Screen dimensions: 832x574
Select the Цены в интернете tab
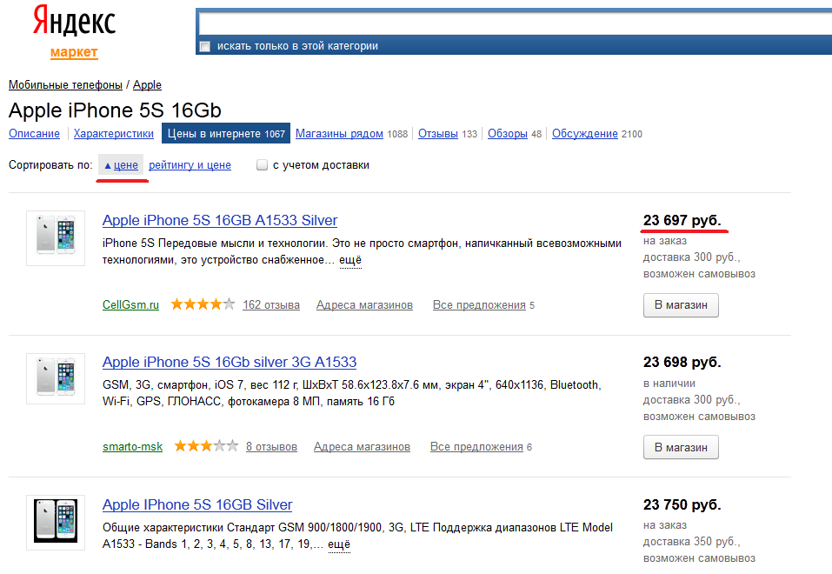point(226,133)
